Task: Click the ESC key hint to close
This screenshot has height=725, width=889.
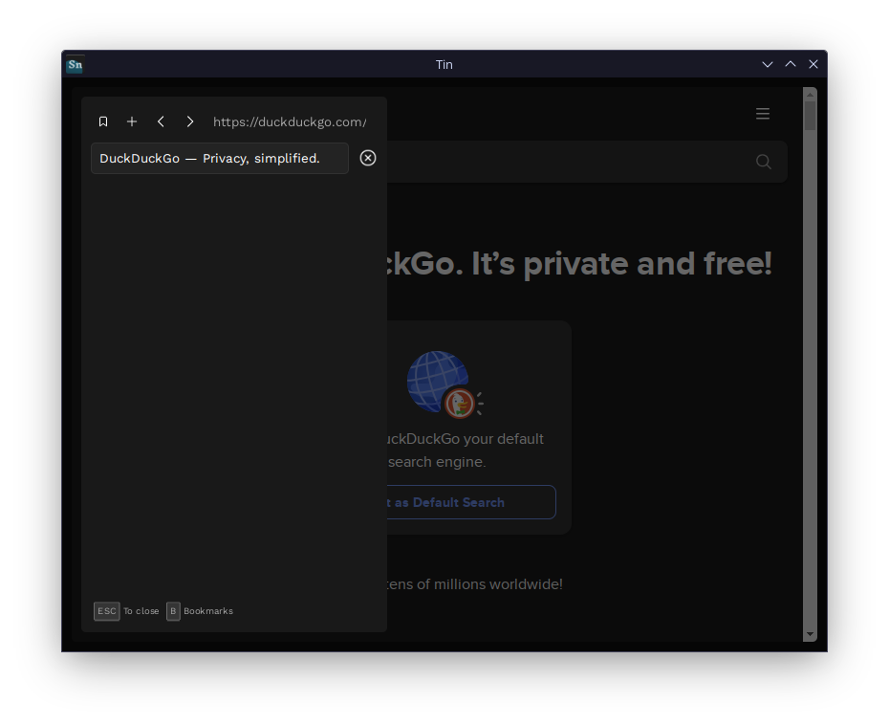Action: click(107, 611)
